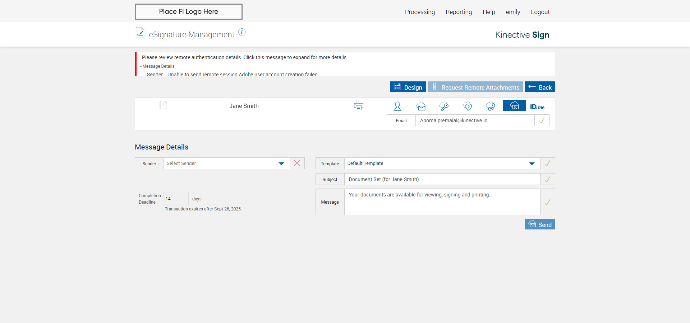
Task: Select the cloud key passcode authentication icon
Action: [444, 106]
